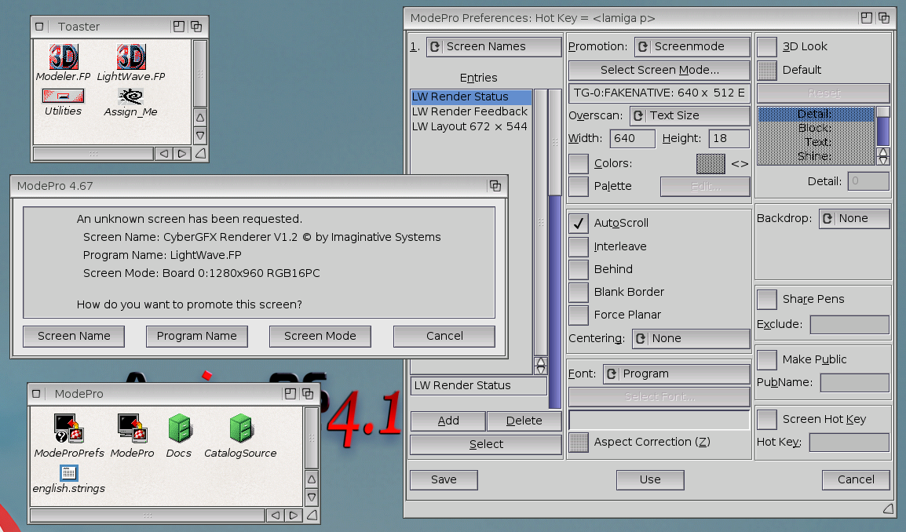Open the Utilities drawer icon
Viewport: 906px width, 532px height.
pyautogui.click(x=63, y=96)
